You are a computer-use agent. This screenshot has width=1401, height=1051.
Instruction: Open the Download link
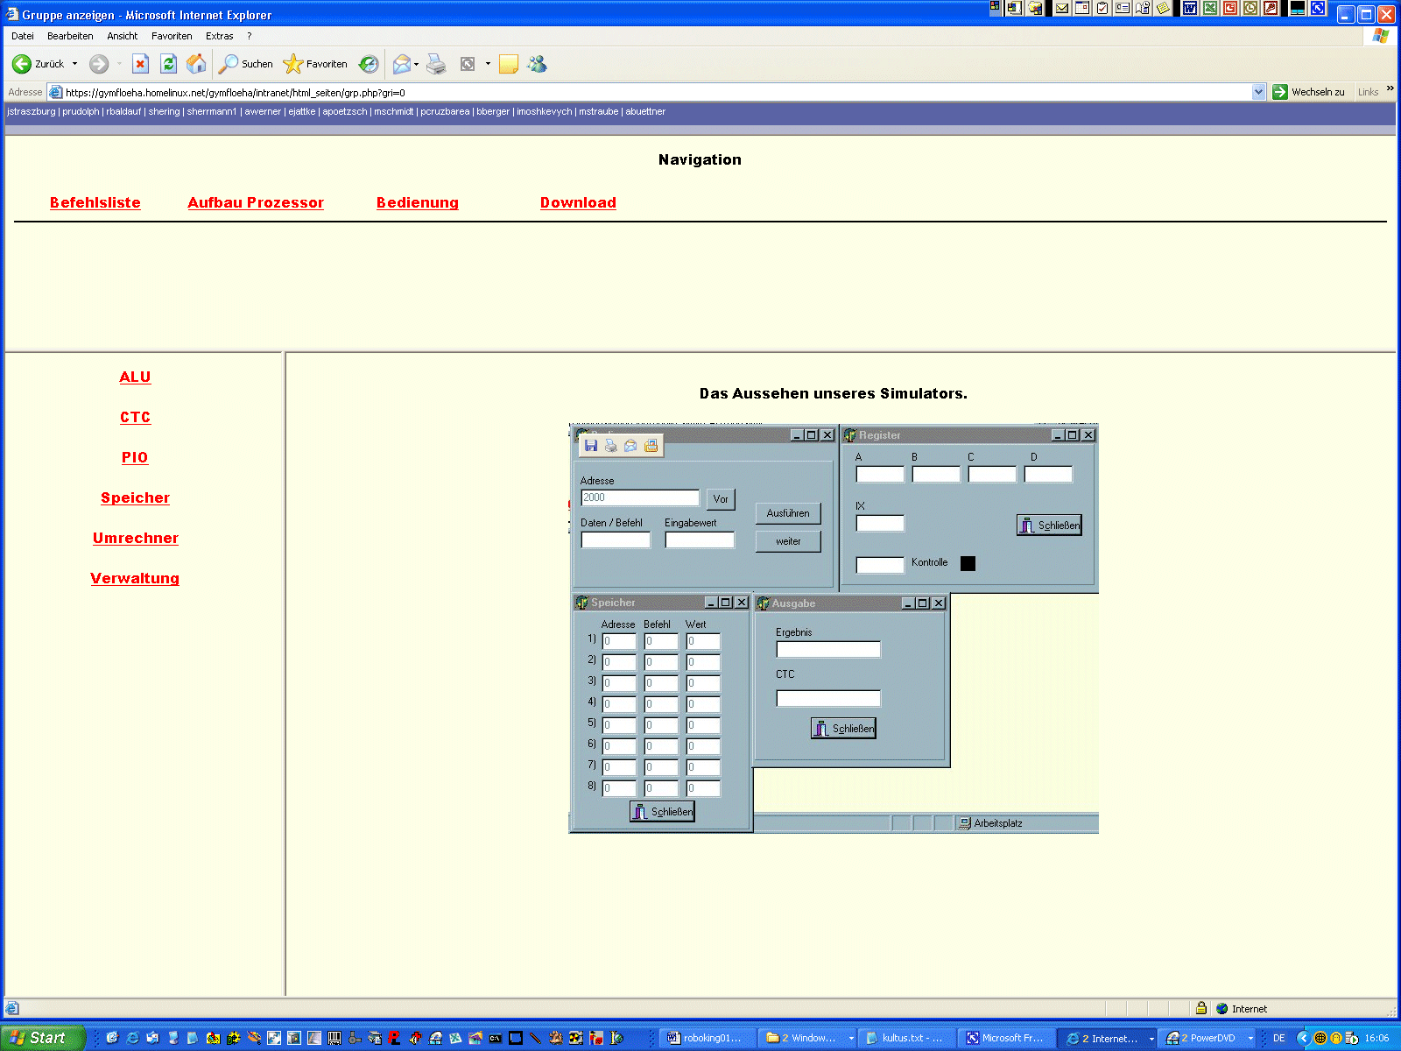coord(578,202)
